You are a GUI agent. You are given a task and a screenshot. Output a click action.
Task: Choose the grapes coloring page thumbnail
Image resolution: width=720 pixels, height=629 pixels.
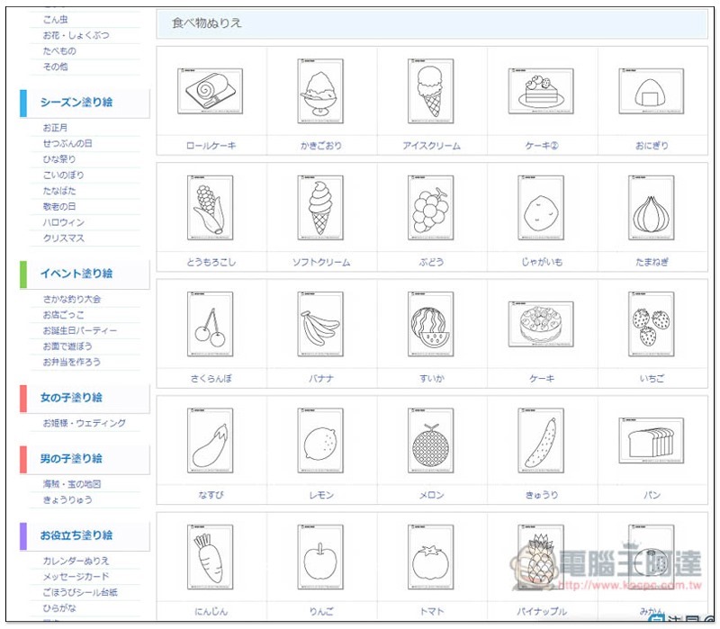pos(431,207)
